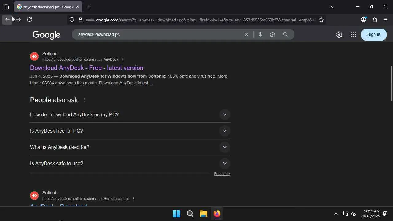Open Windows taskbar Search
Image resolution: width=393 pixels, height=221 pixels.
point(190,214)
